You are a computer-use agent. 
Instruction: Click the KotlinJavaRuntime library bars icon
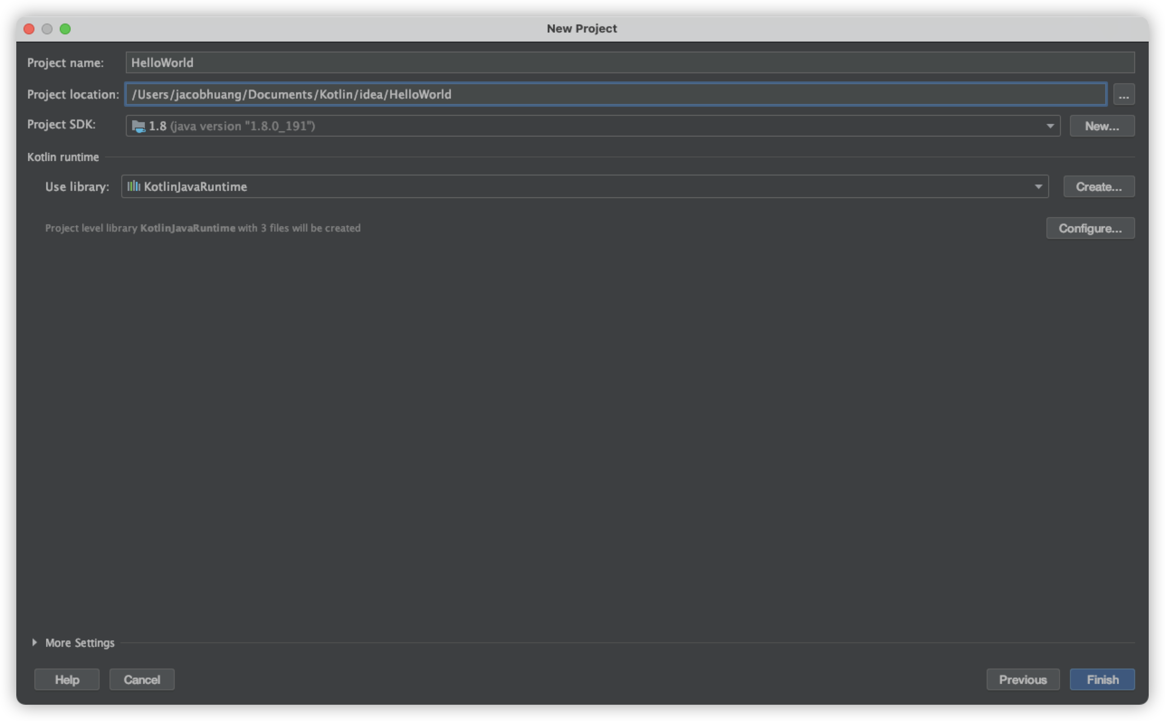click(134, 186)
